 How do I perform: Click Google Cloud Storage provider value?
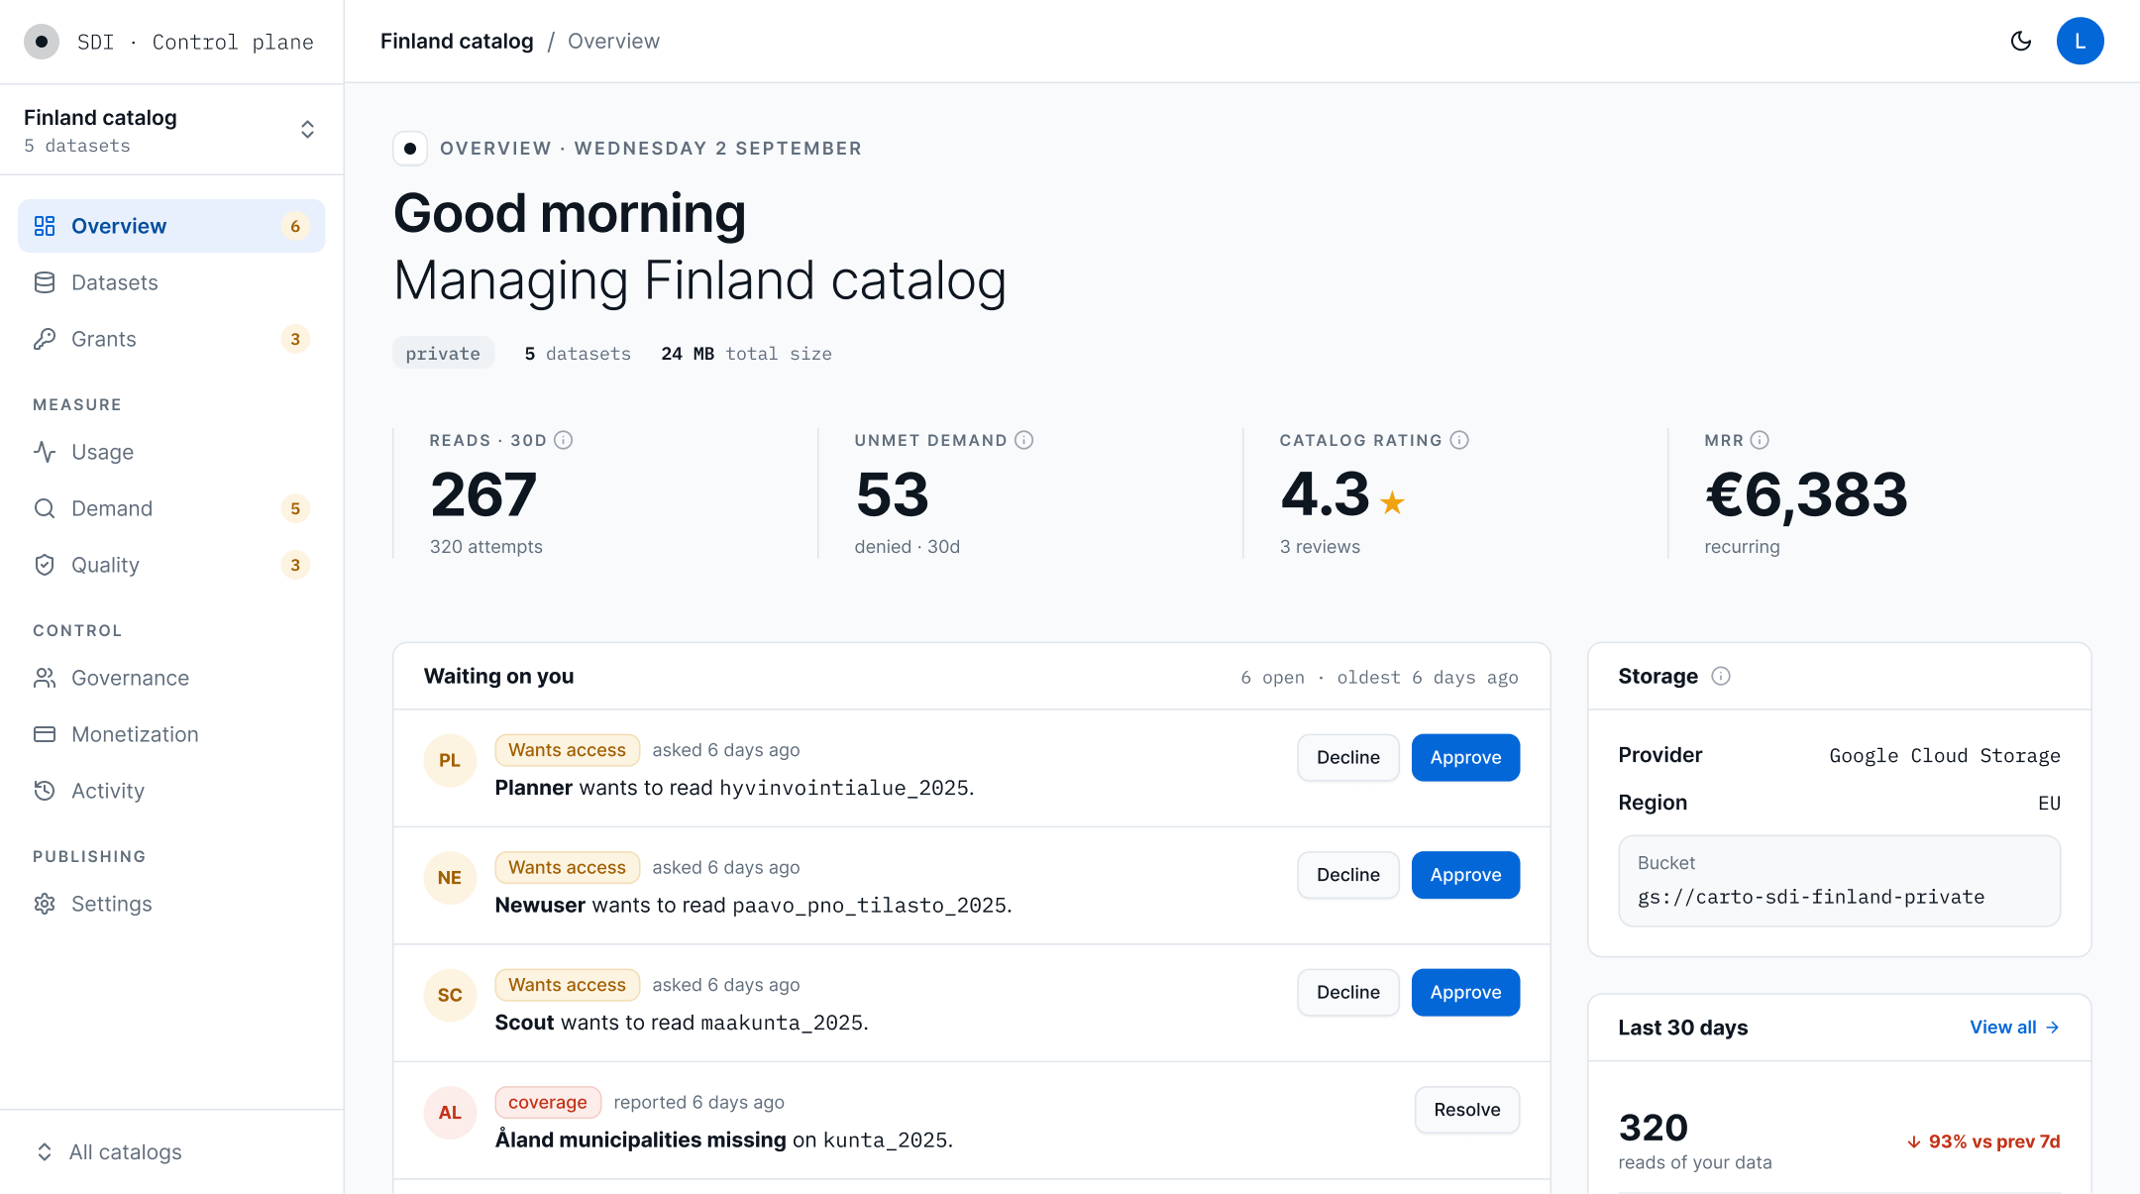click(1945, 755)
